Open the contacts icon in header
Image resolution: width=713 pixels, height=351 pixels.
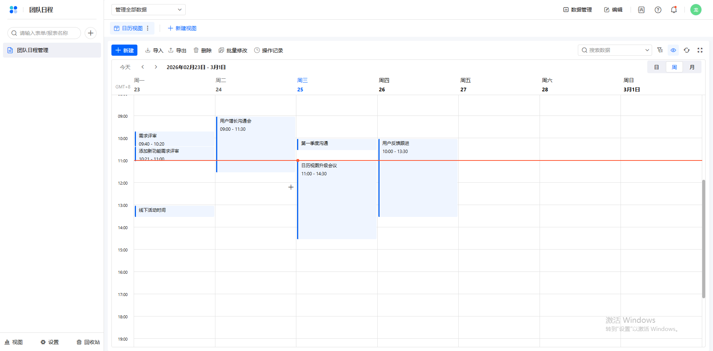tap(641, 10)
